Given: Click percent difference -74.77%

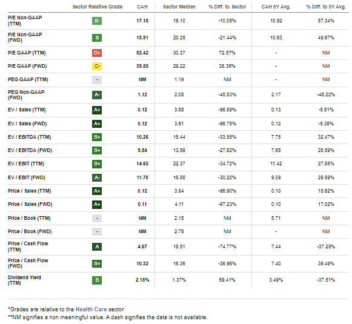Looking at the screenshot, I should pyautogui.click(x=227, y=247).
